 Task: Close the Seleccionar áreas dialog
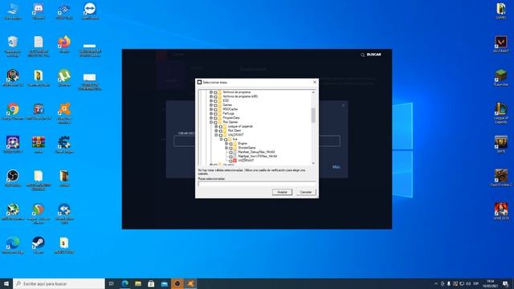point(315,82)
